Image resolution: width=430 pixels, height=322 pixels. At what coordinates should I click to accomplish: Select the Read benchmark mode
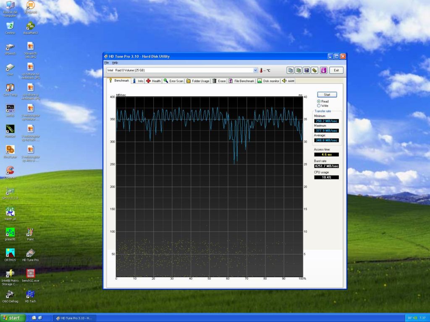coord(323,101)
